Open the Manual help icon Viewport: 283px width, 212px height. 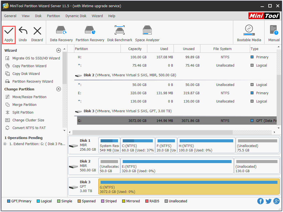pos(274,33)
